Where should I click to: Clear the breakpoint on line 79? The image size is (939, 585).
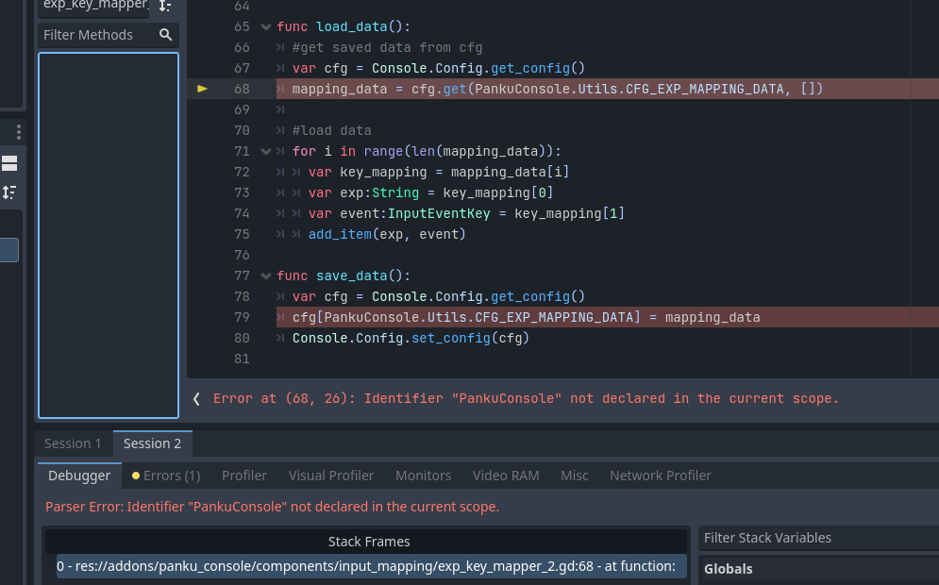(202, 317)
